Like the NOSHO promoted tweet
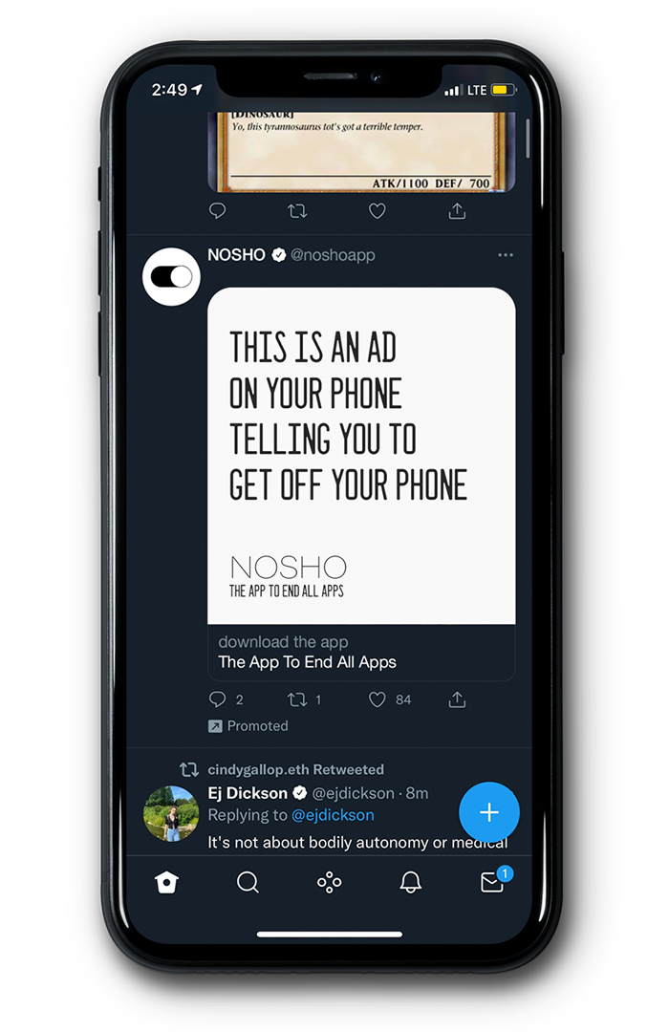 pos(377,699)
